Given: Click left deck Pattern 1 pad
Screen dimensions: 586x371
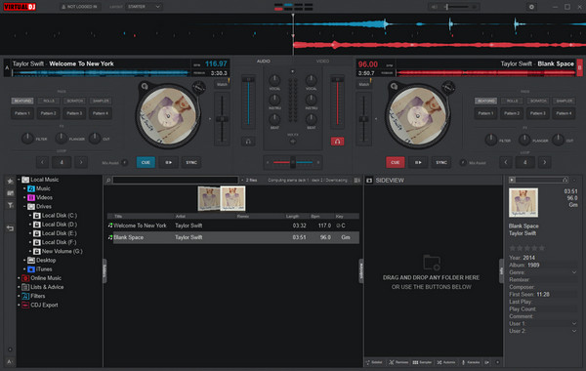Looking at the screenshot, I should coord(22,113).
